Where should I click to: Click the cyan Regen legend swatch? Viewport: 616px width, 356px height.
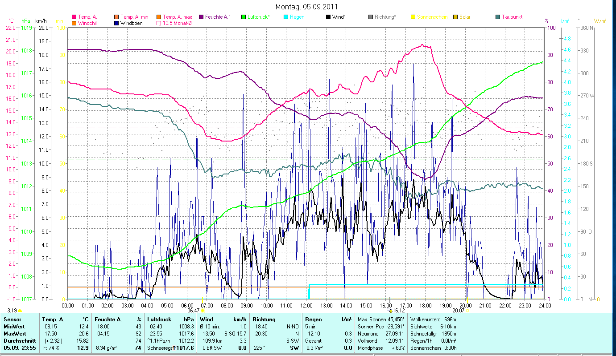pyautogui.click(x=286, y=17)
